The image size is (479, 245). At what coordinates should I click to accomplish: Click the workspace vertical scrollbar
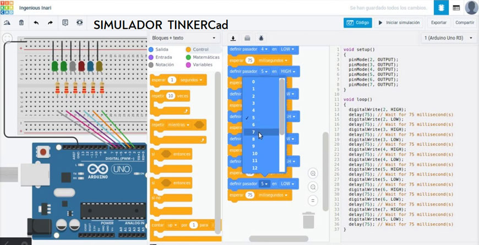[325, 171]
